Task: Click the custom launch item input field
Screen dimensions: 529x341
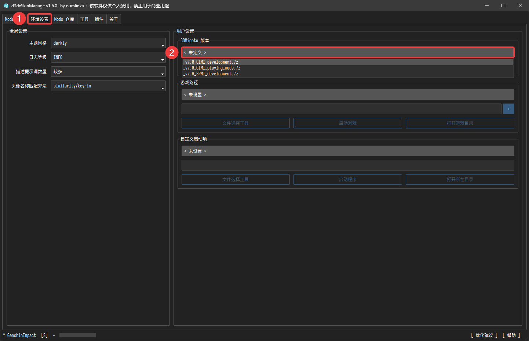Action: (x=348, y=165)
